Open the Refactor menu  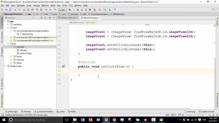click(45, 5)
